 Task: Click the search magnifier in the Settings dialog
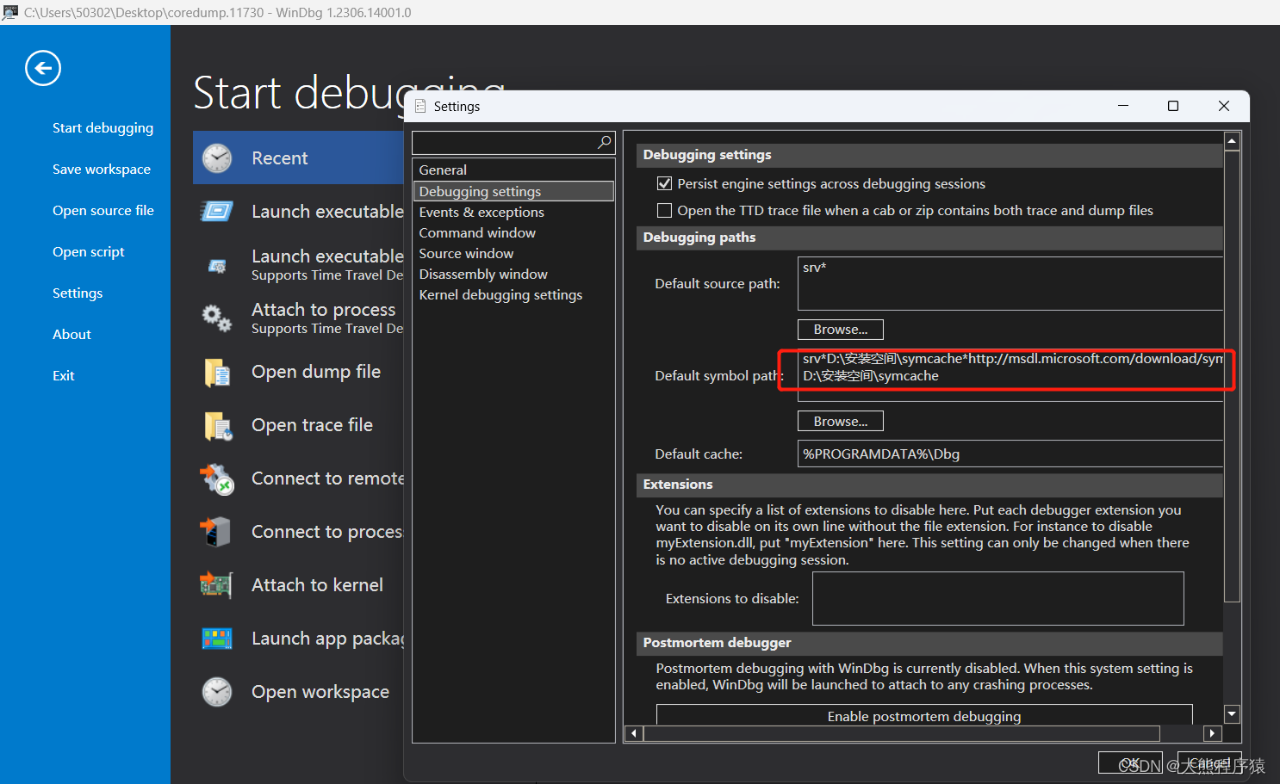[604, 143]
